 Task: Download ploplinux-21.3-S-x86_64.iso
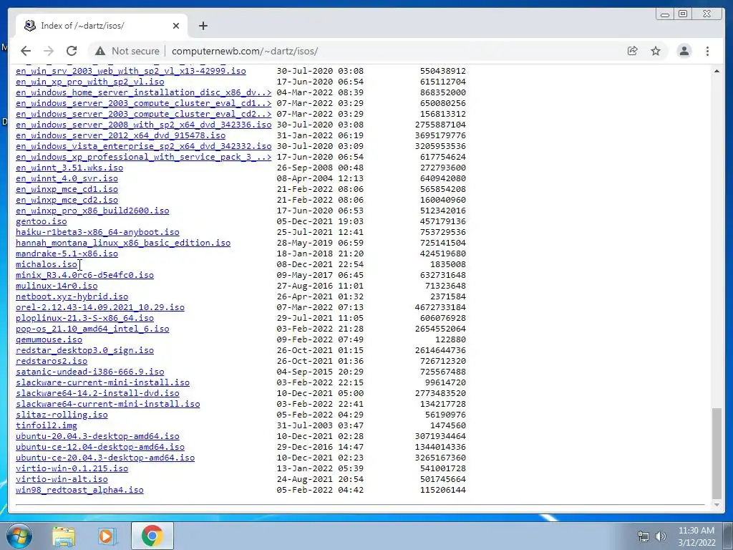tap(84, 318)
